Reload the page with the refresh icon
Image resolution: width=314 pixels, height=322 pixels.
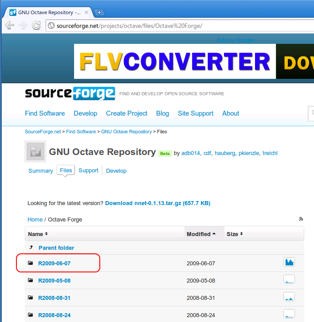click(x=36, y=25)
